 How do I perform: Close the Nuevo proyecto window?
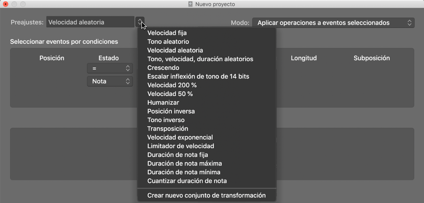pos(6,4)
